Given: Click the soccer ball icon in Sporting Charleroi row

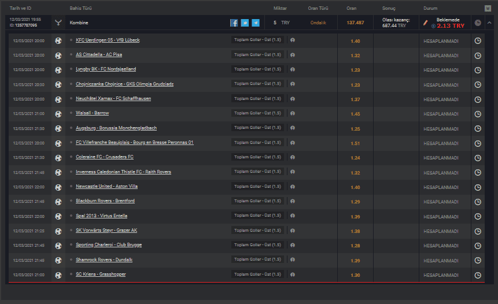Looking at the screenshot, I should (58, 246).
